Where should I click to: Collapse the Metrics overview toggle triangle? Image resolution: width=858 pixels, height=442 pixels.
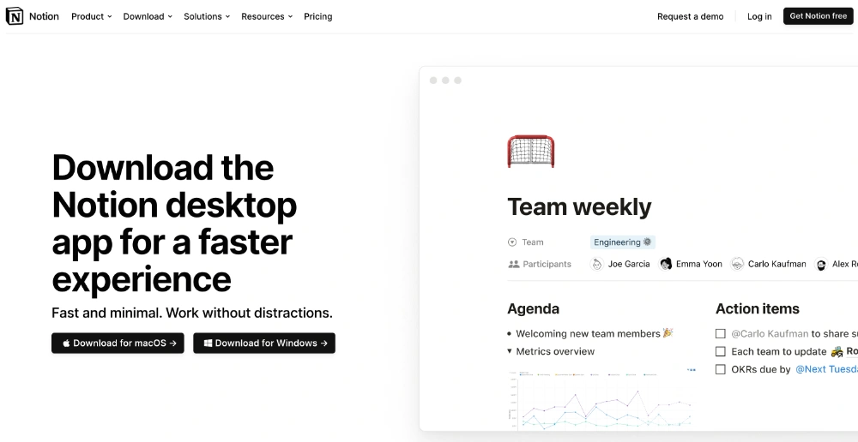(510, 351)
